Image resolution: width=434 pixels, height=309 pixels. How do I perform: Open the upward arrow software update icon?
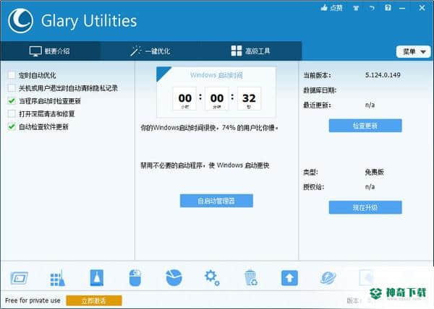coord(289,278)
